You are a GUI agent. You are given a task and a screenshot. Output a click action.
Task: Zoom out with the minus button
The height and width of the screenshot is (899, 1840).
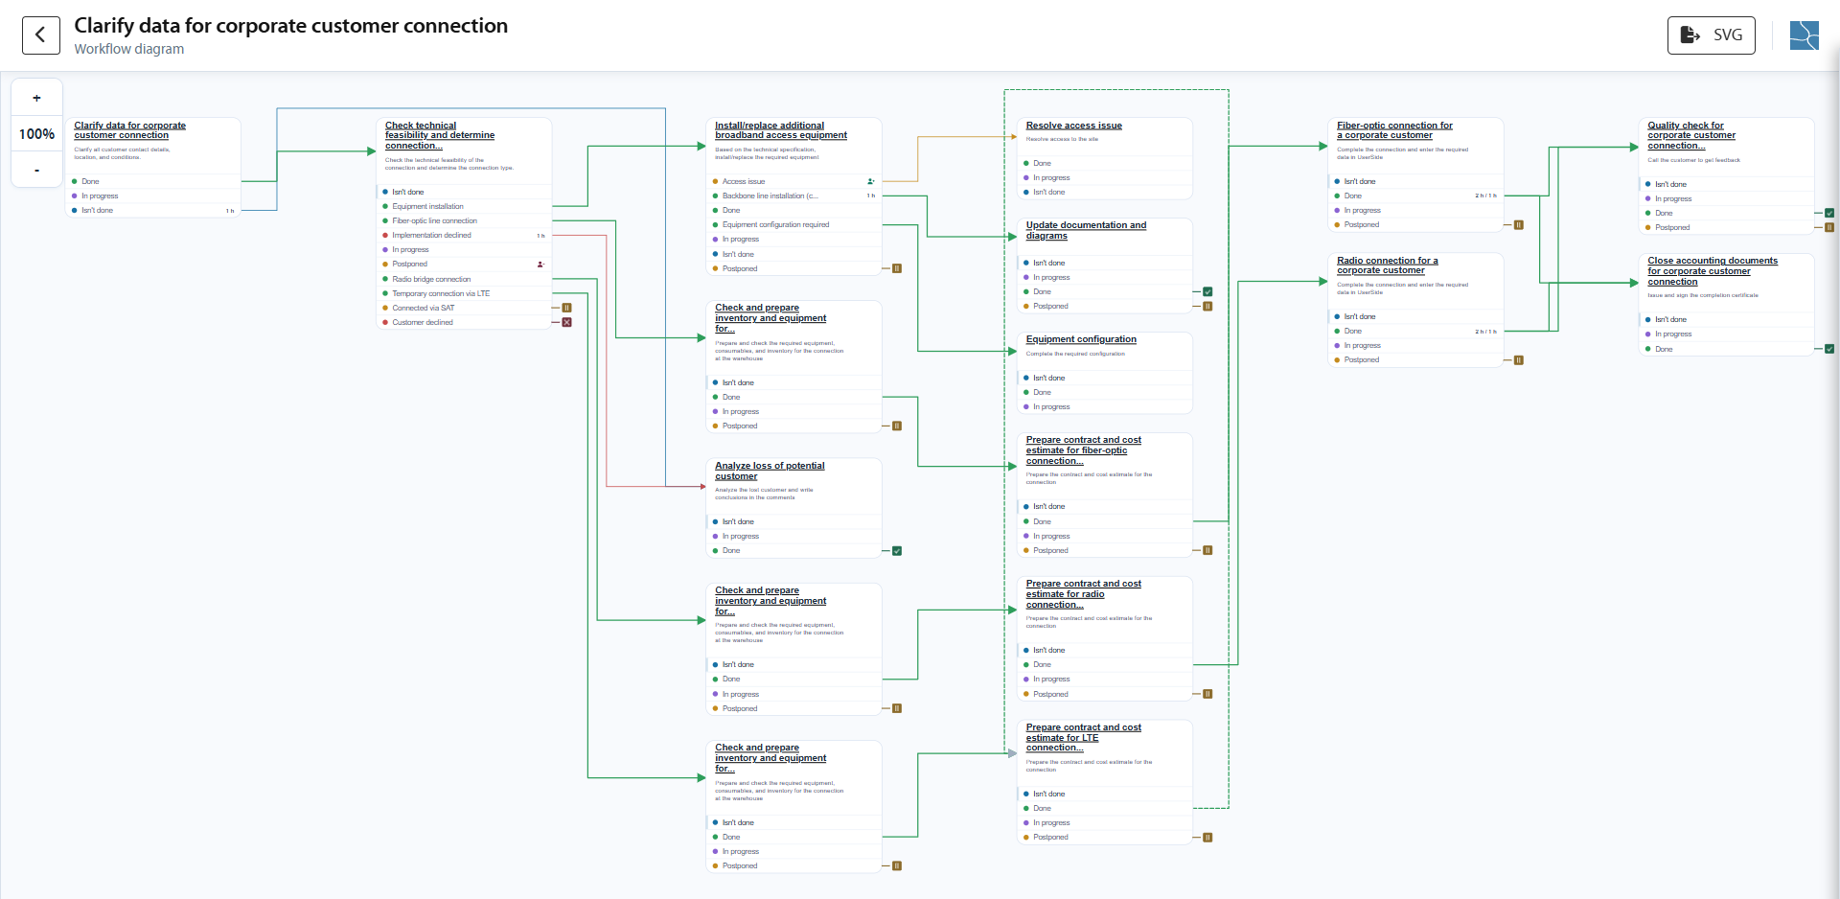pyautogui.click(x=36, y=171)
